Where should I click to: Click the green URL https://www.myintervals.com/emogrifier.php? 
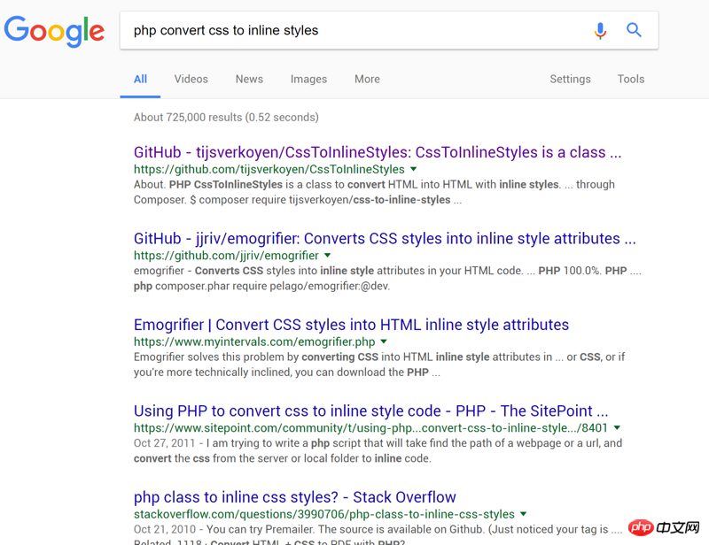pyautogui.click(x=254, y=342)
